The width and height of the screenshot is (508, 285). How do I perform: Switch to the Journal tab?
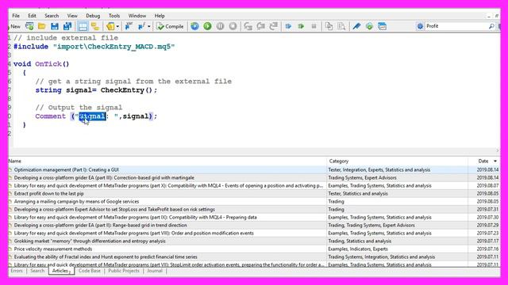[x=155, y=271]
